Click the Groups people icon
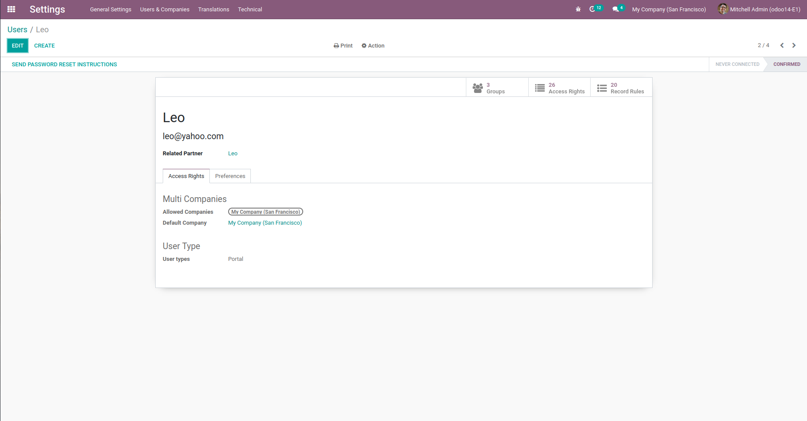The image size is (807, 421). (478, 88)
